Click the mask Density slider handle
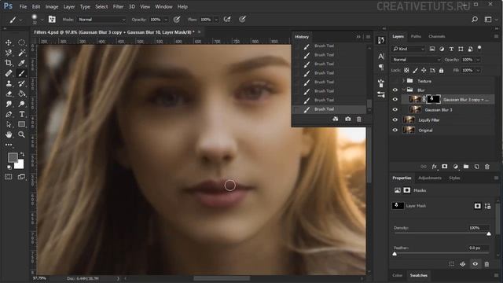 489,233
